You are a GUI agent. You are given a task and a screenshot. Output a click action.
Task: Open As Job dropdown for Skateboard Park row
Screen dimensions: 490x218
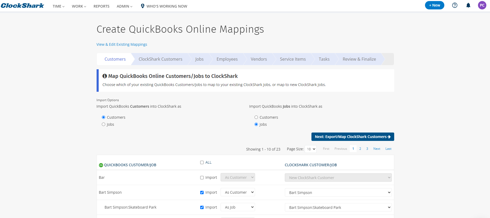coord(238,207)
